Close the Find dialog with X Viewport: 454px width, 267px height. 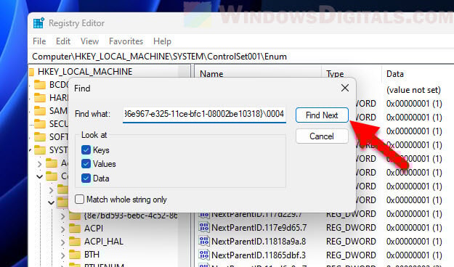[x=345, y=88]
